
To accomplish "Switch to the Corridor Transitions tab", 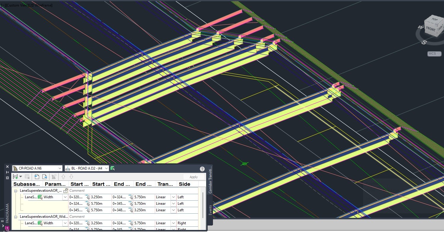I will tap(210, 180).
